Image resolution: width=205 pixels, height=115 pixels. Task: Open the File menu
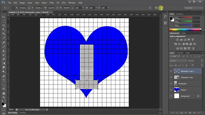[x=10, y=3]
